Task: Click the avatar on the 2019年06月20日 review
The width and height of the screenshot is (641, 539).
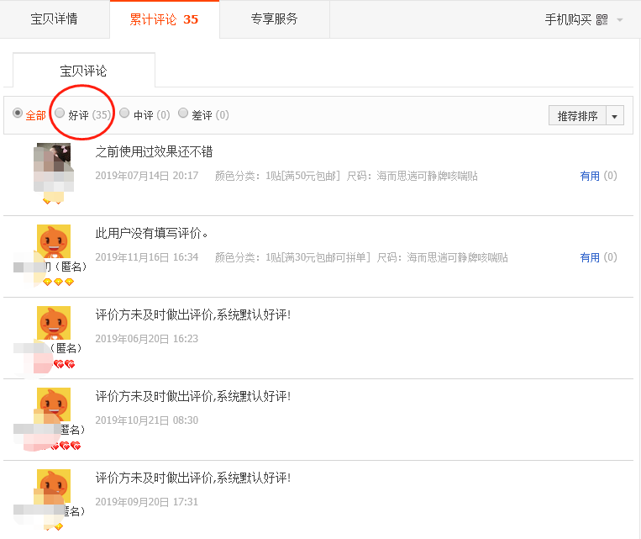Action: (54, 322)
